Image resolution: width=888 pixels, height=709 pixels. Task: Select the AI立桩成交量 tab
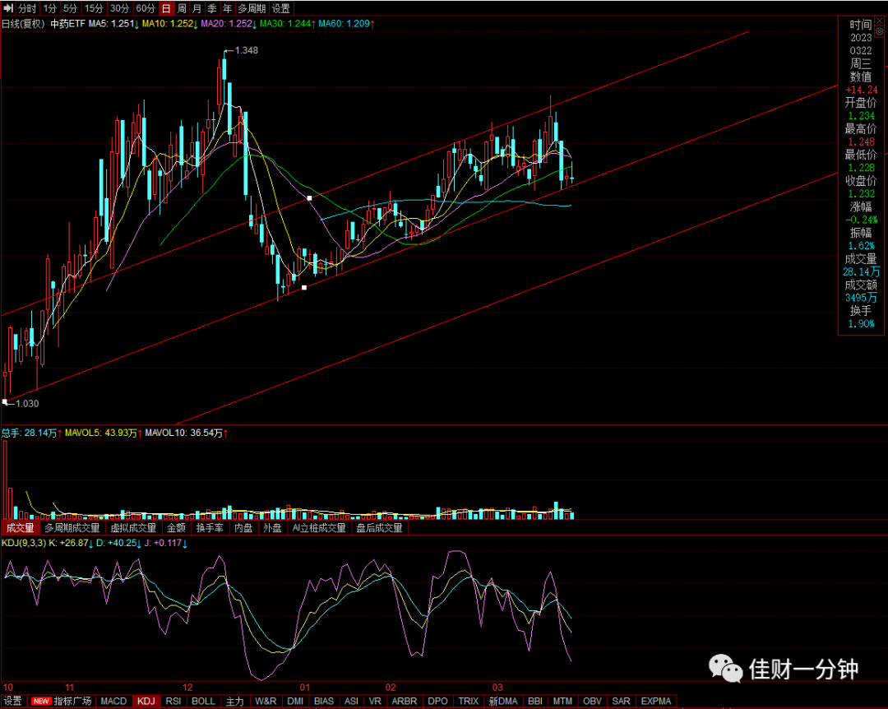[319, 528]
